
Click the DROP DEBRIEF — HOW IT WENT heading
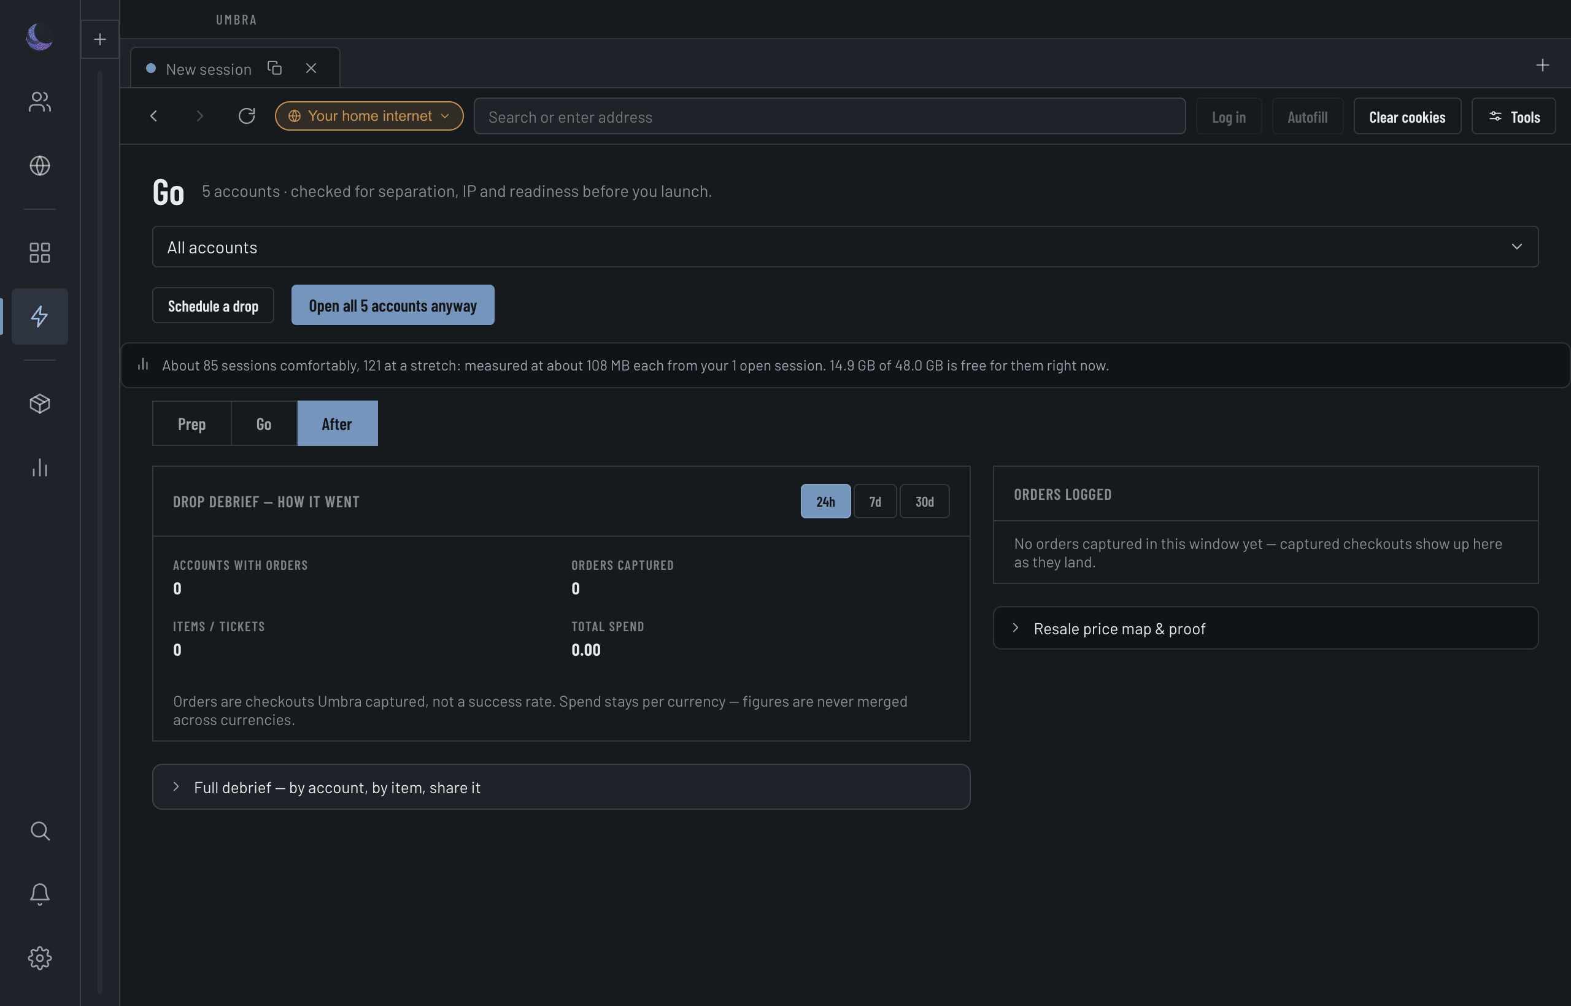point(266,502)
